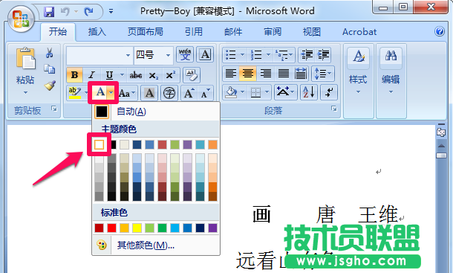The width and height of the screenshot is (453, 273).
Task: Apply character border icon
Action: [205, 54]
